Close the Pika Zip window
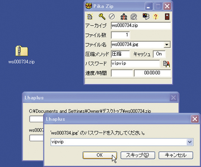The image size is (201, 167). tap(167, 6)
